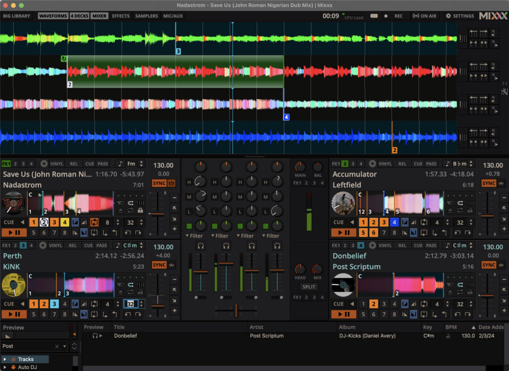The width and height of the screenshot is (509, 371).
Task: Shift beatgrid earlier on the green waveform row
Action: [474, 33]
